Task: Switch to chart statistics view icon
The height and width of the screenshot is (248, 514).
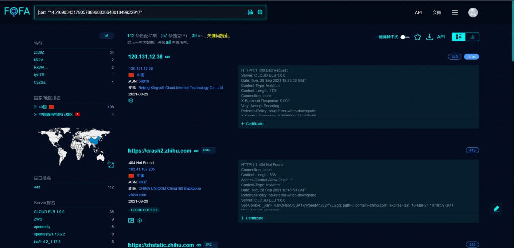Action: click(x=472, y=37)
